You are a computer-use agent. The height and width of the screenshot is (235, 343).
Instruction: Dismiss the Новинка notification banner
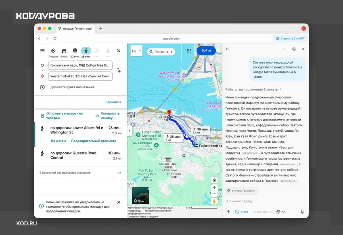[x=119, y=202]
